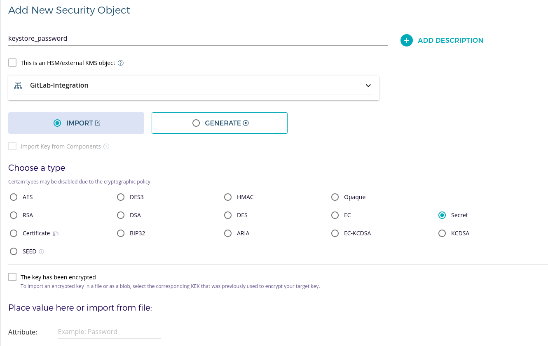Select the HMAC type option
The image size is (548, 346).
click(228, 197)
